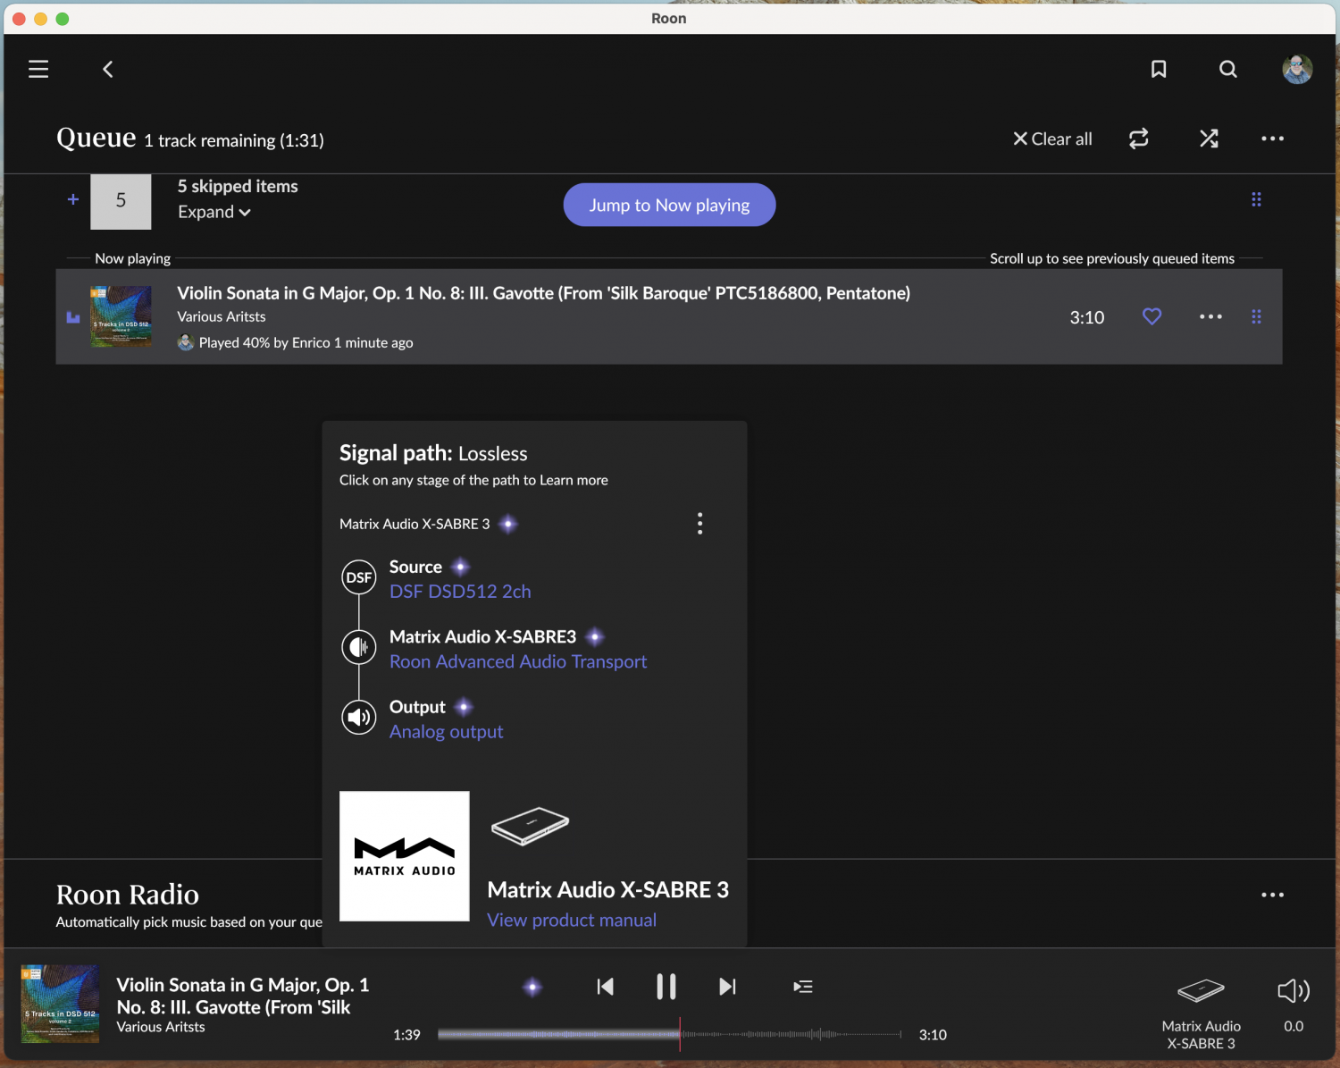Toggle favorite heart on Violin Sonata track
This screenshot has height=1068, width=1340.
pos(1152,316)
